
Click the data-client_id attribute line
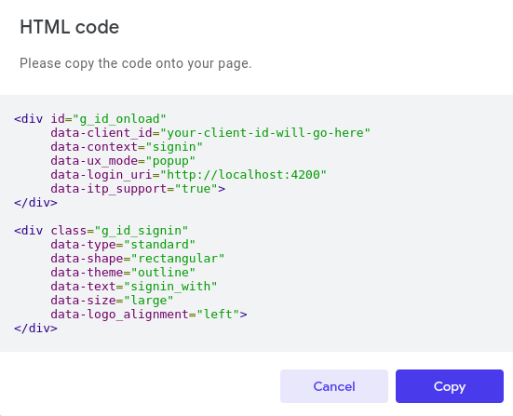(210, 133)
